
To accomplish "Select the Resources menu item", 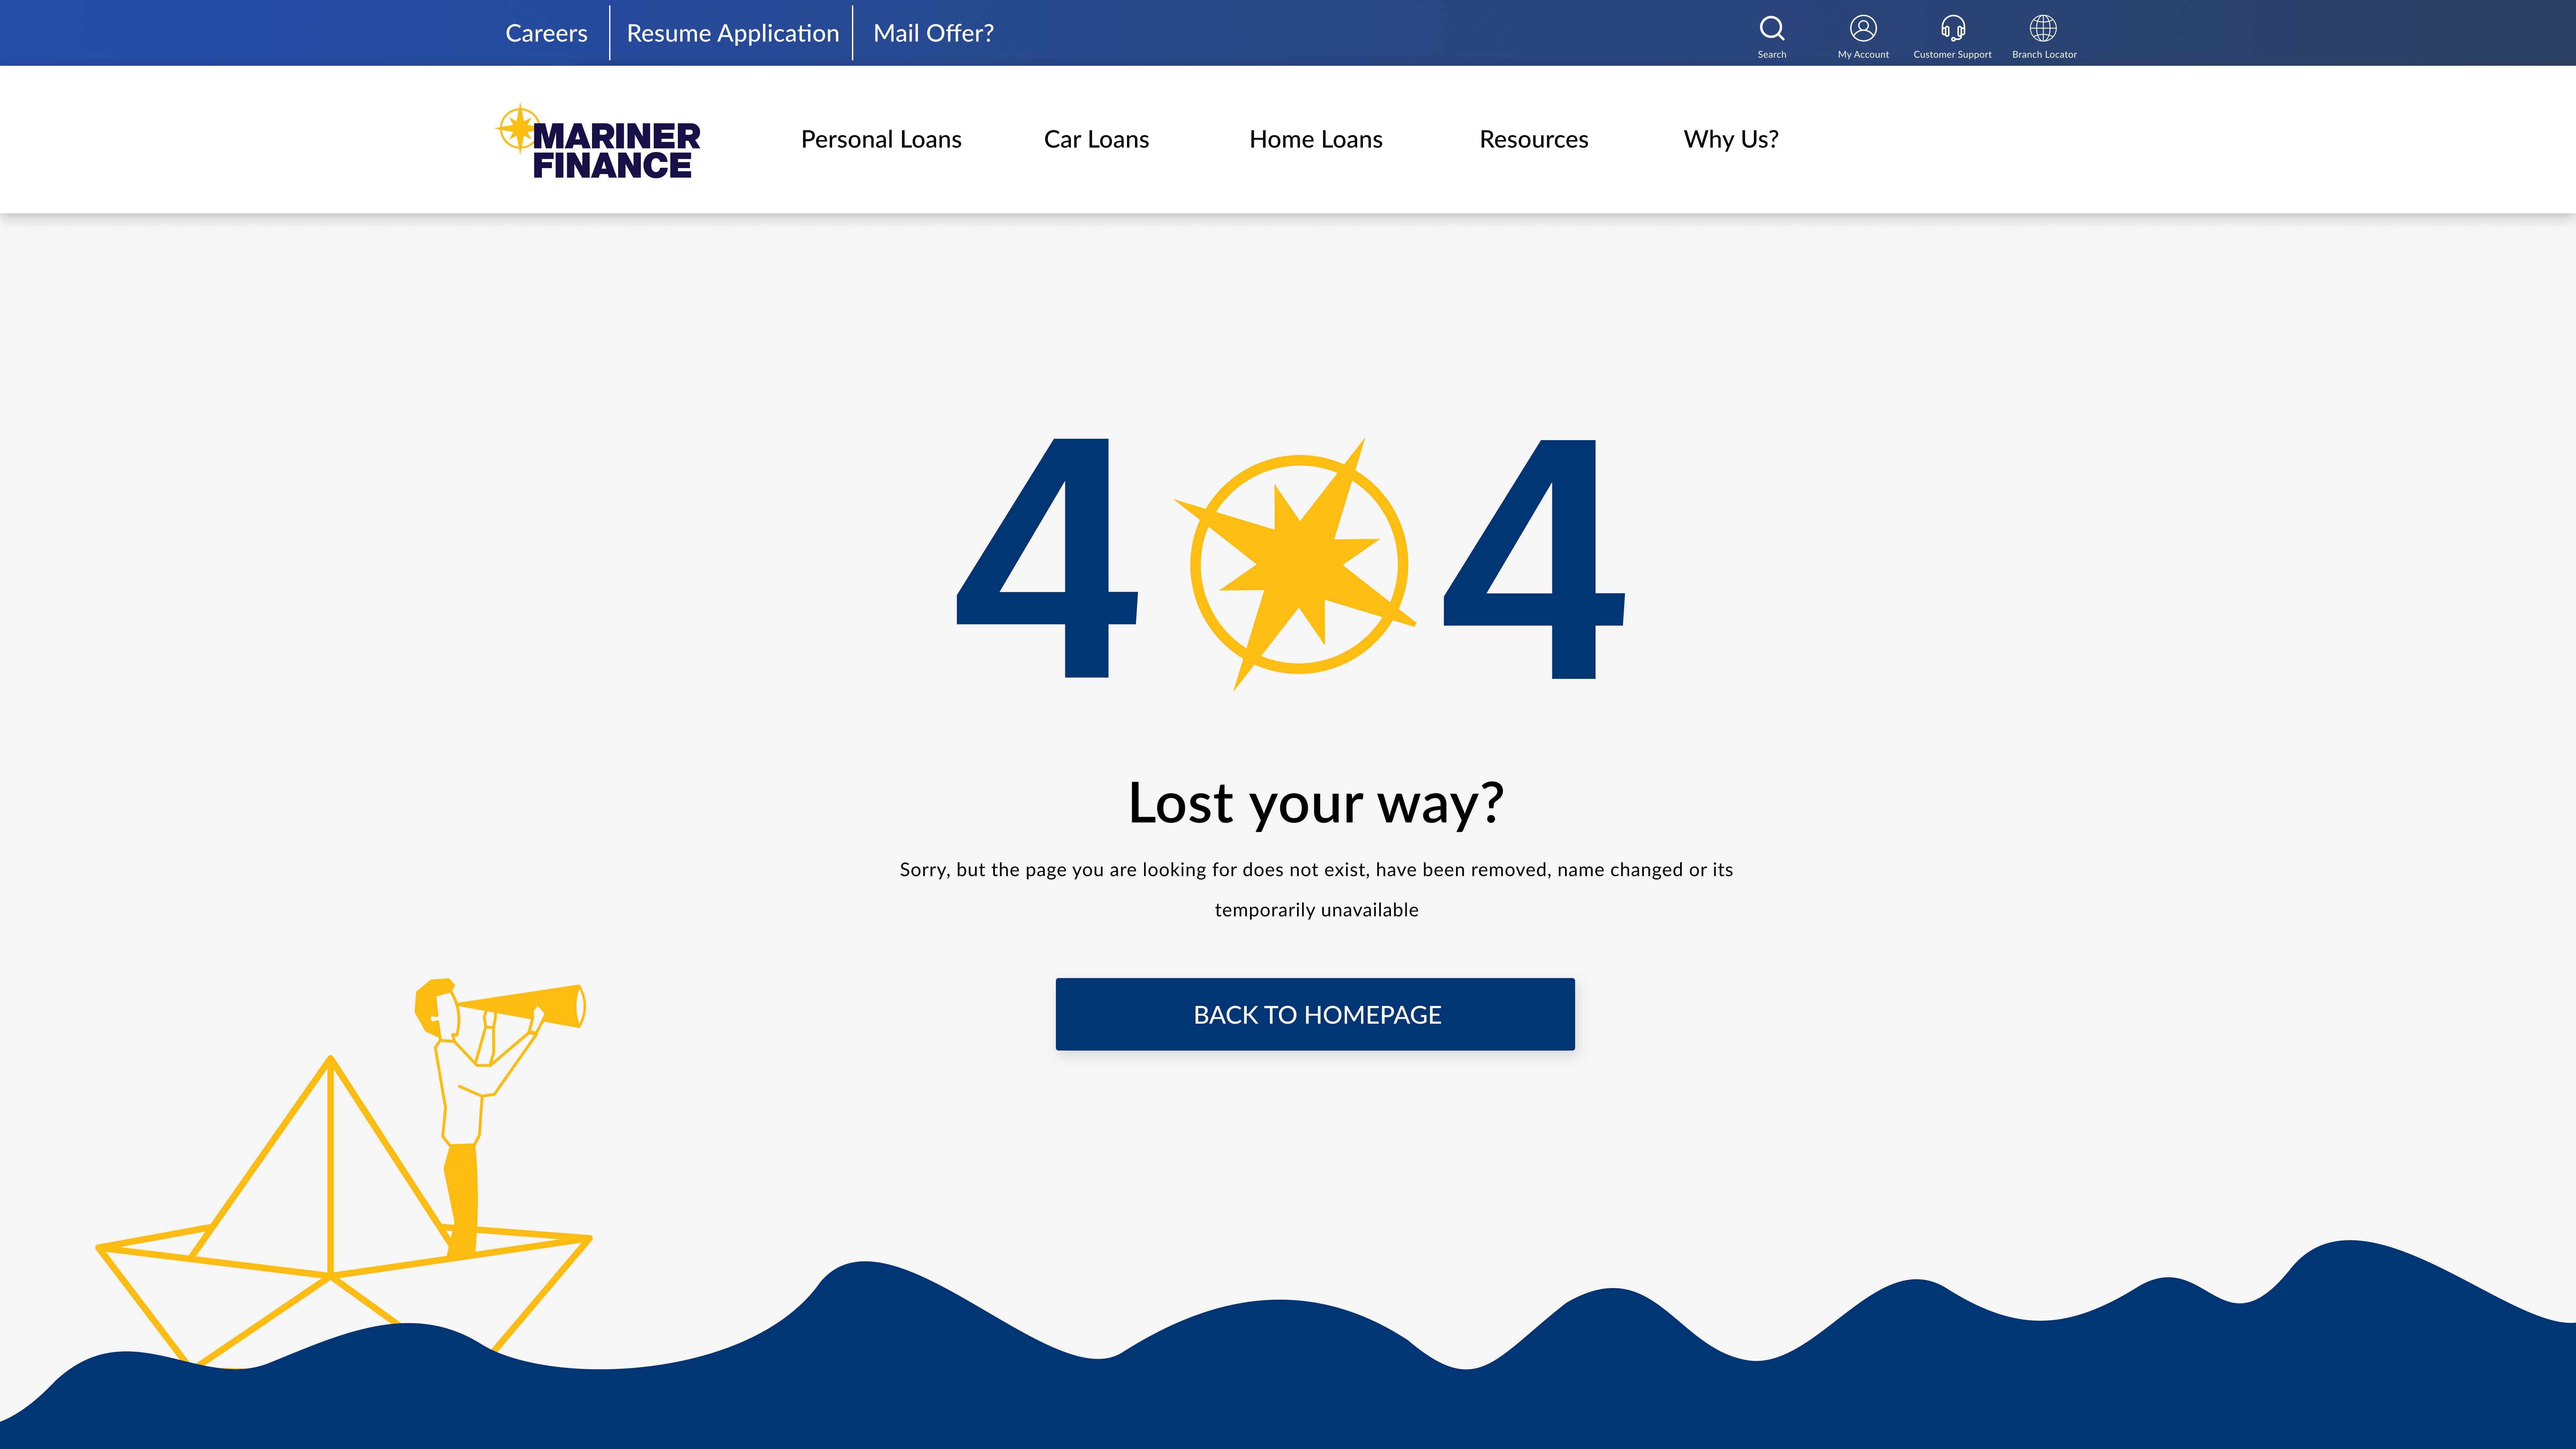I will [1534, 139].
